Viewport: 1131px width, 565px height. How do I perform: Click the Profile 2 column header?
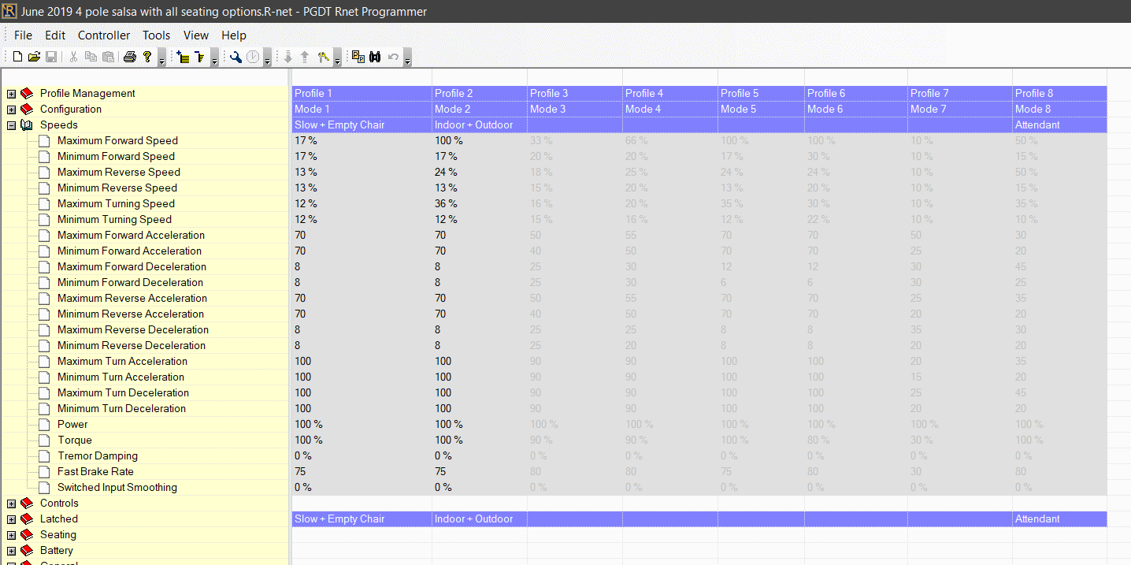[454, 94]
